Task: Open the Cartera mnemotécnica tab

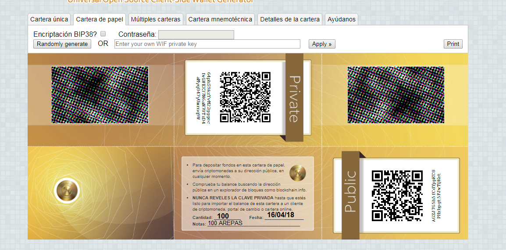Action: pyautogui.click(x=220, y=19)
